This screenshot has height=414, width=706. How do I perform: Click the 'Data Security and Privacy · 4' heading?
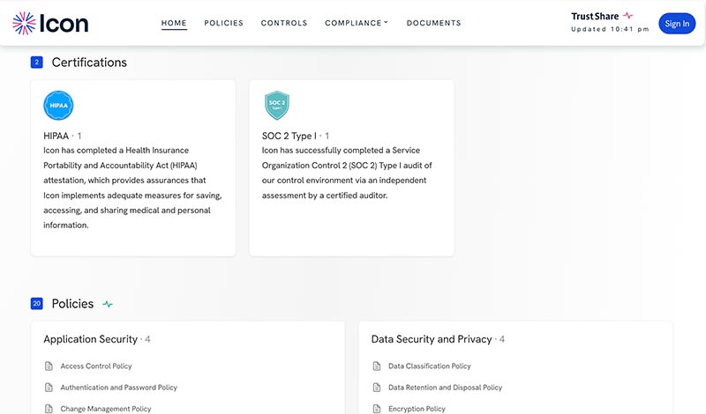point(438,339)
